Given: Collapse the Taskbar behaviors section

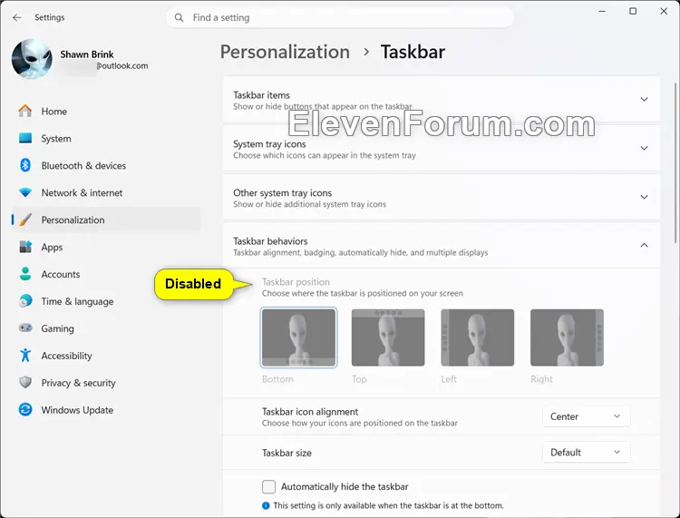Looking at the screenshot, I should (x=442, y=246).
